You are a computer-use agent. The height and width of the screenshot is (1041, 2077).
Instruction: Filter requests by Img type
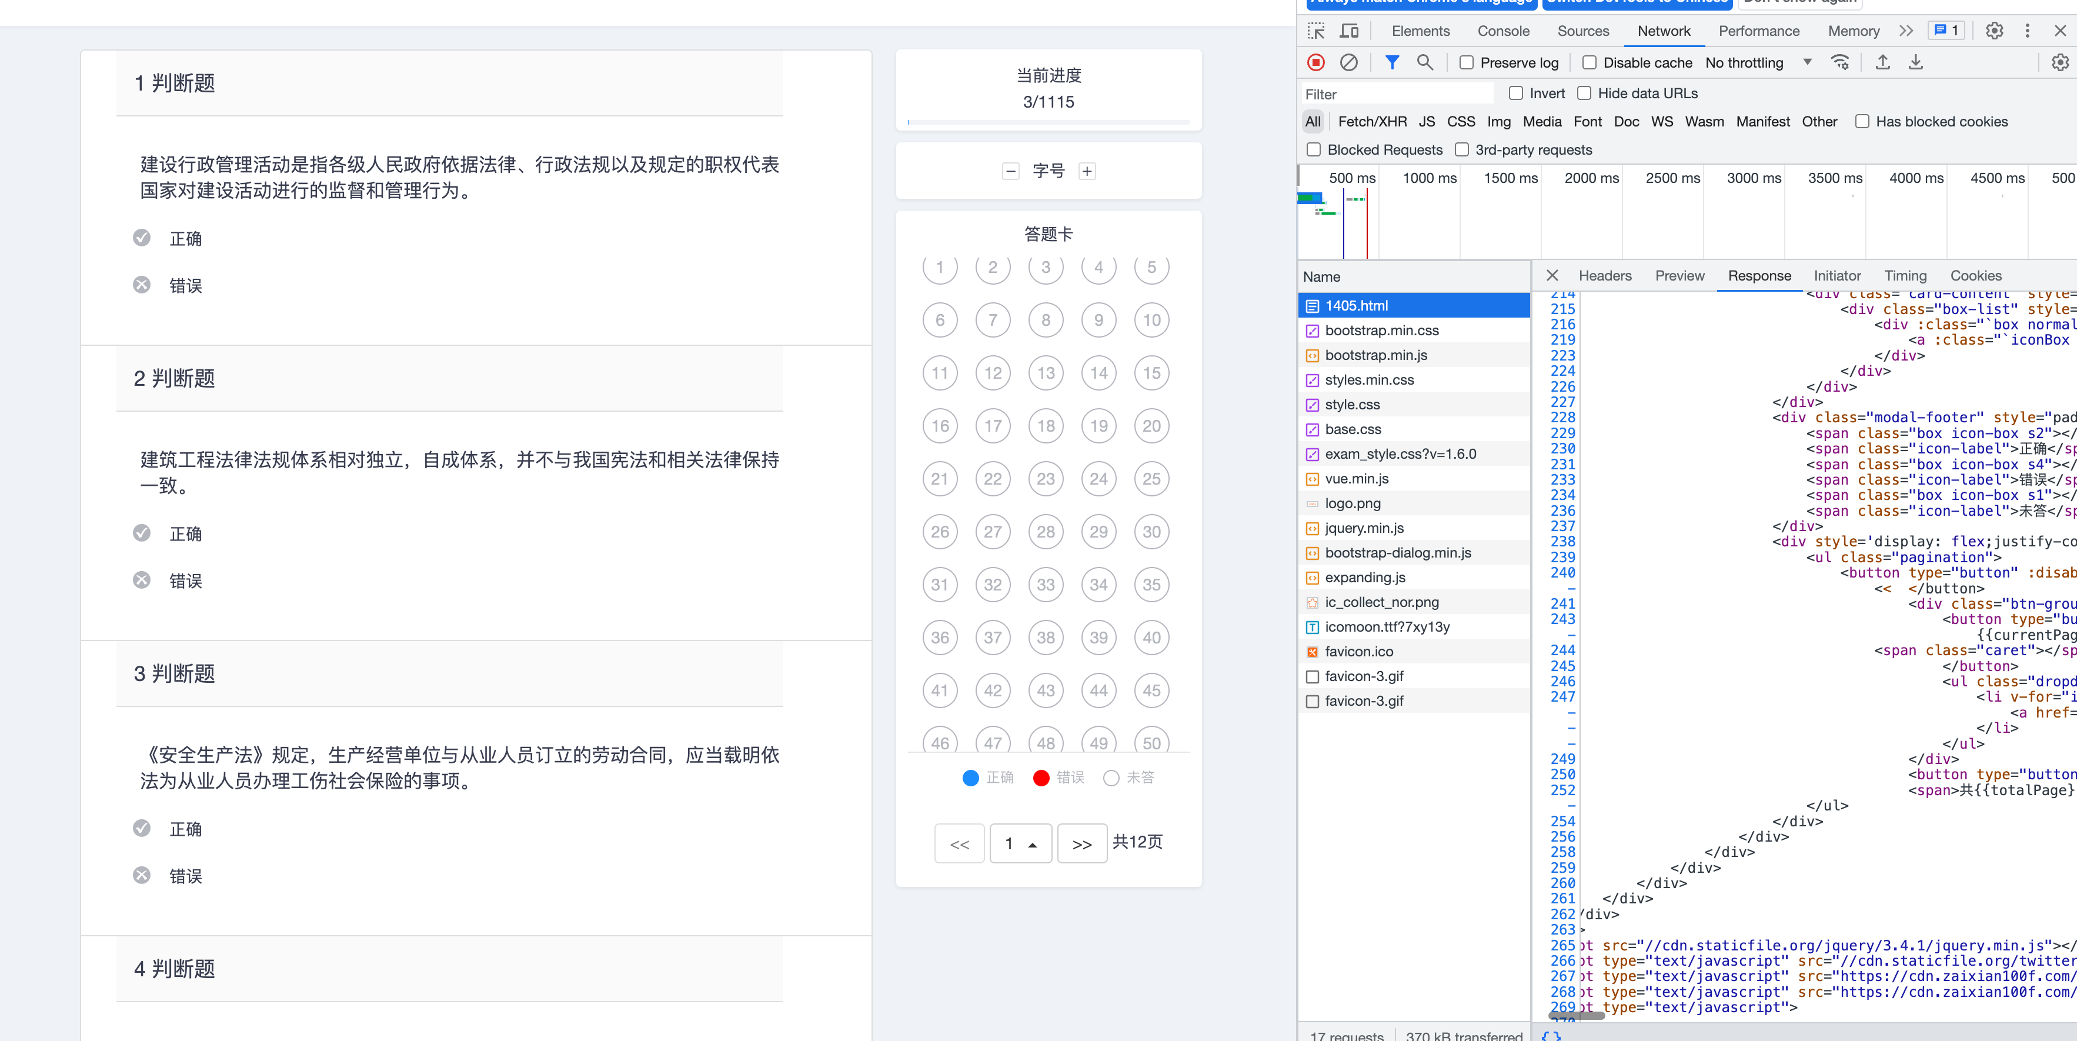1498,121
